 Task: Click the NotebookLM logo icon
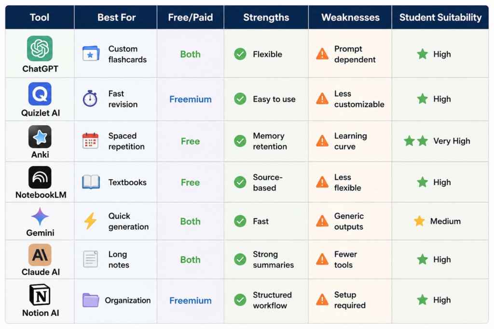40,177
